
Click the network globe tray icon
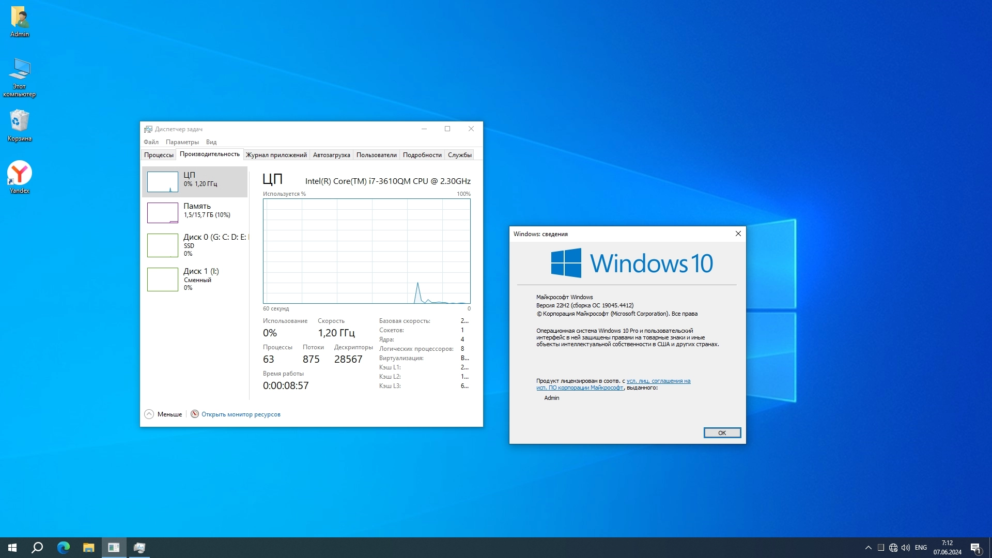[893, 548]
